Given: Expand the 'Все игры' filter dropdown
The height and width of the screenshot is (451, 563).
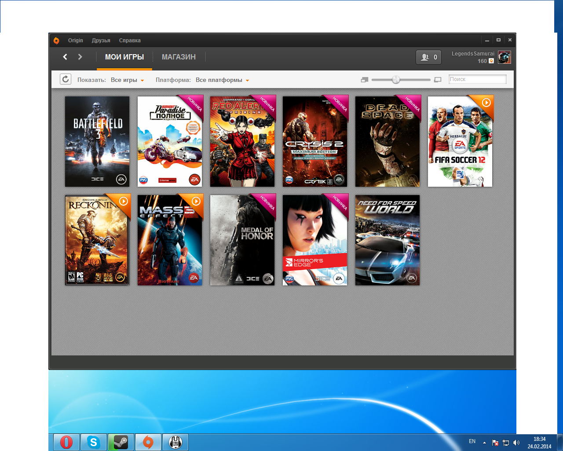Looking at the screenshot, I should click(x=127, y=80).
